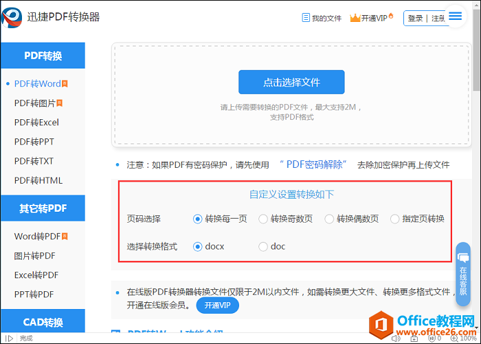Click 点击选择文件 upload button

point(291,82)
